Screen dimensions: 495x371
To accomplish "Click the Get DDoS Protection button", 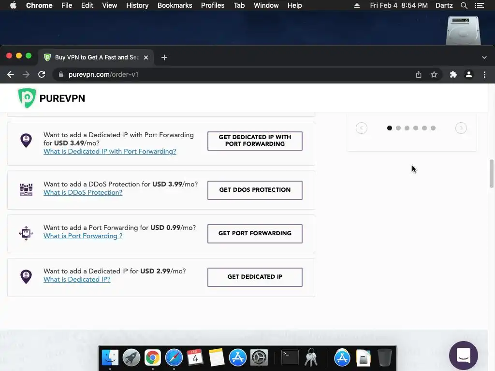I will [x=255, y=190].
